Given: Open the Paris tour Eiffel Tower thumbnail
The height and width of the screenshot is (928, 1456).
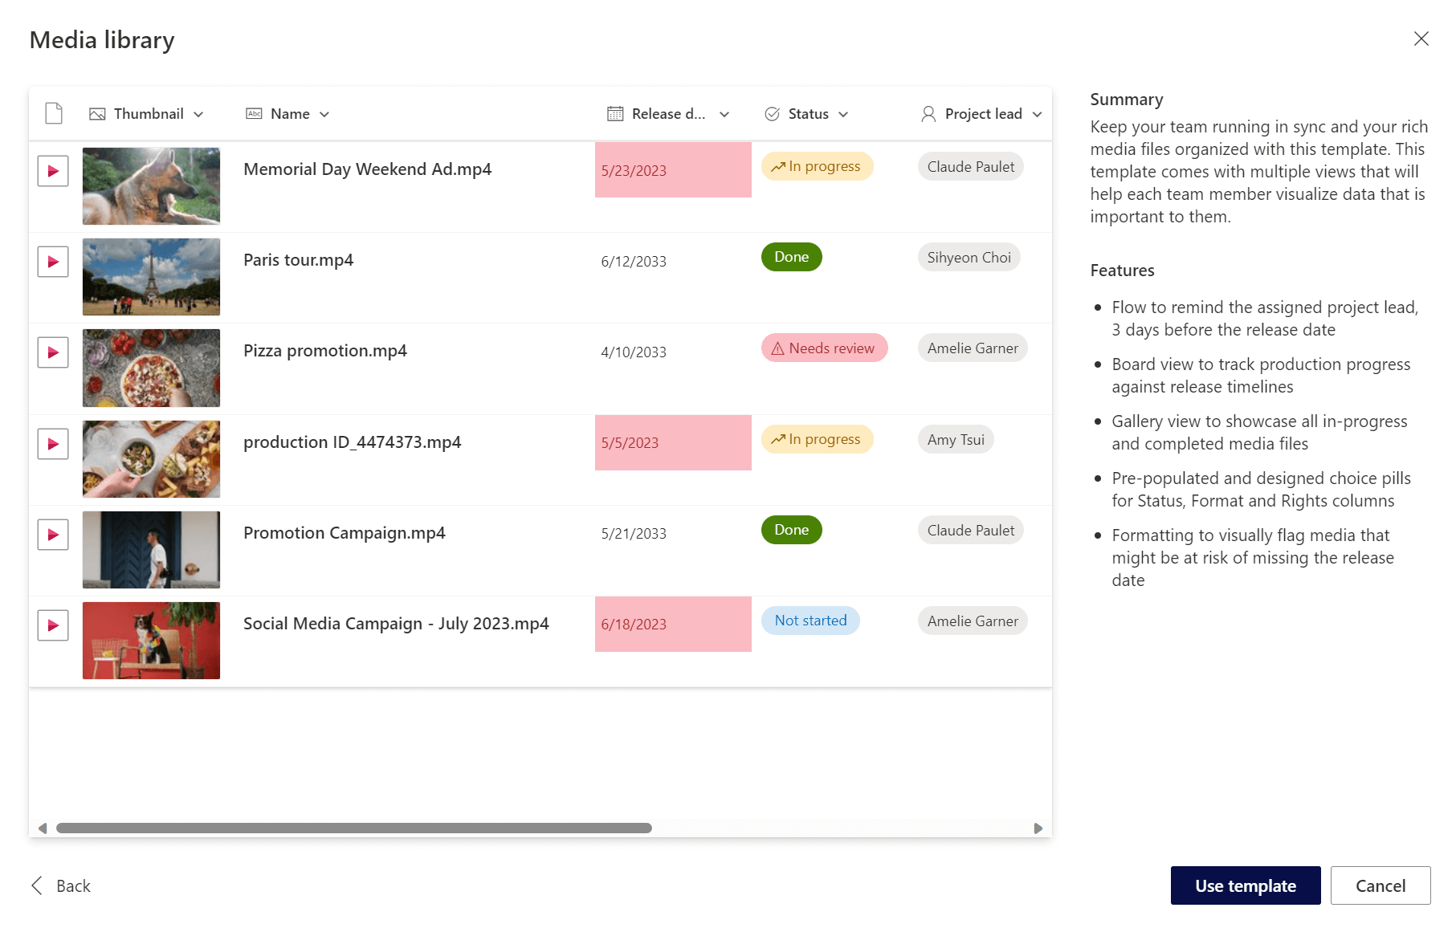Looking at the screenshot, I should click(x=151, y=277).
